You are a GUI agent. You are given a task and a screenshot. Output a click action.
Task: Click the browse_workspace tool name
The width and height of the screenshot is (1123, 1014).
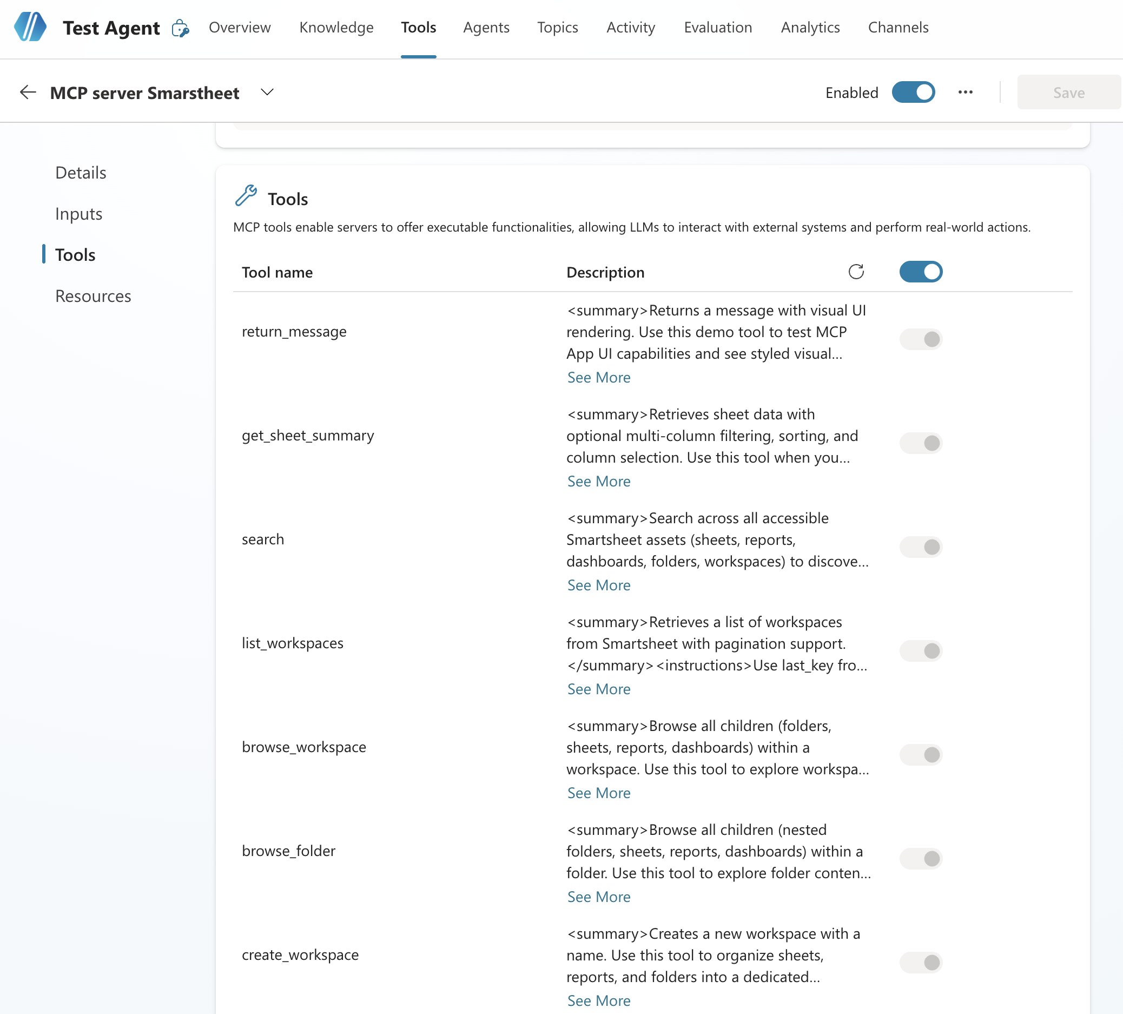[x=303, y=747]
